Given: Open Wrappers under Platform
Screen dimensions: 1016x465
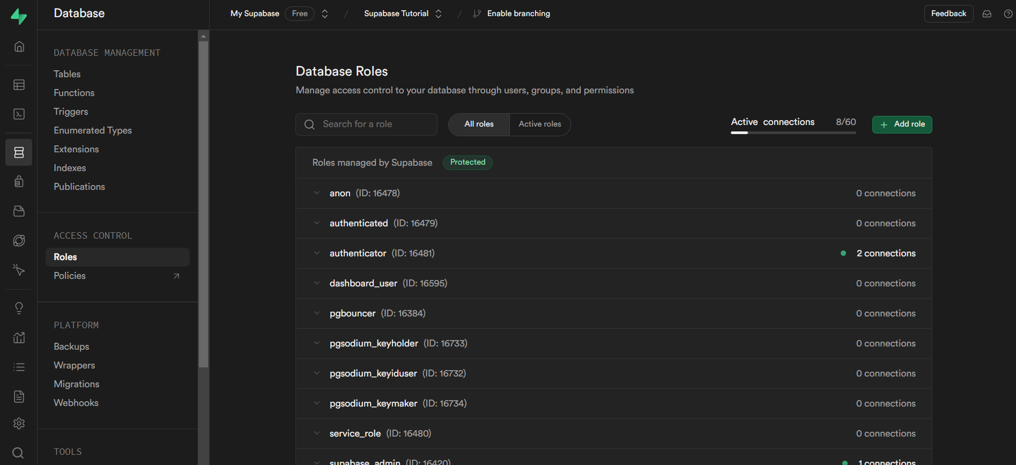Looking at the screenshot, I should 74,365.
